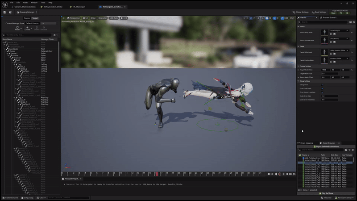The width and height of the screenshot is (357, 201).
Task: Open the Create dropdown arrow
Action: click(31, 29)
